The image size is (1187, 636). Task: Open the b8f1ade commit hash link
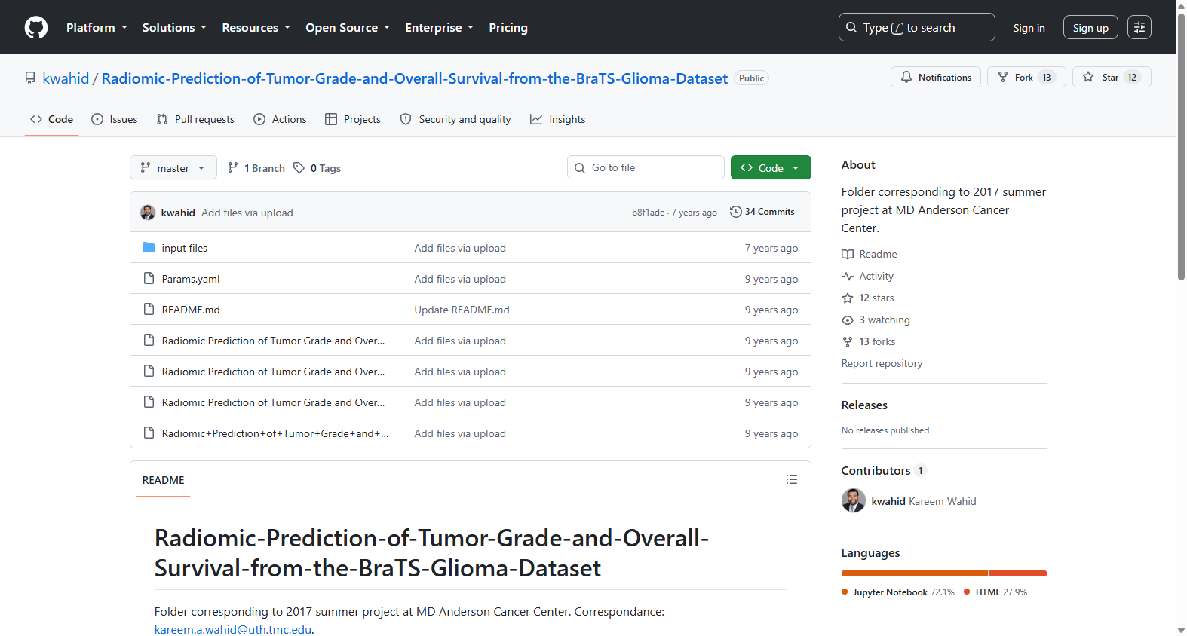tap(649, 213)
